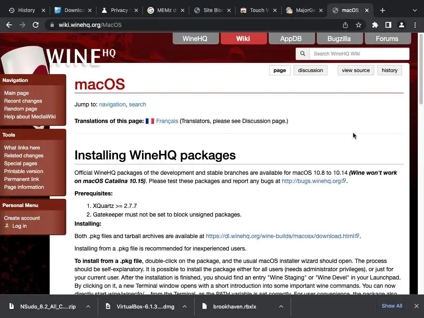
Task: Open Help about MediaWiki
Action: [30, 116]
